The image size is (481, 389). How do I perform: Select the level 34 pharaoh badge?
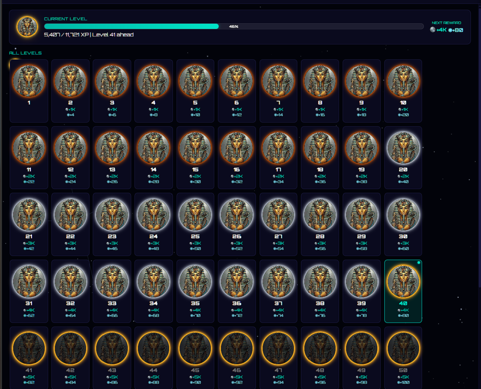(153, 282)
